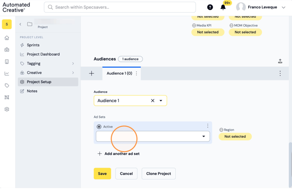292x189 pixels.
Task: Open Sprints in project menu
Action: click(x=48, y=45)
